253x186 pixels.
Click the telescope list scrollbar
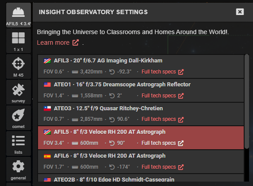click(x=246, y=101)
